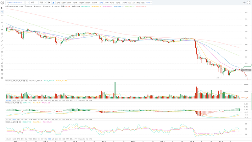Switch MACD sub-panel to VOLUME
This screenshot has height=142, width=252.
[9, 120]
